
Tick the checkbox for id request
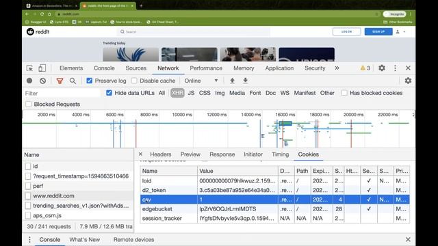(28, 166)
